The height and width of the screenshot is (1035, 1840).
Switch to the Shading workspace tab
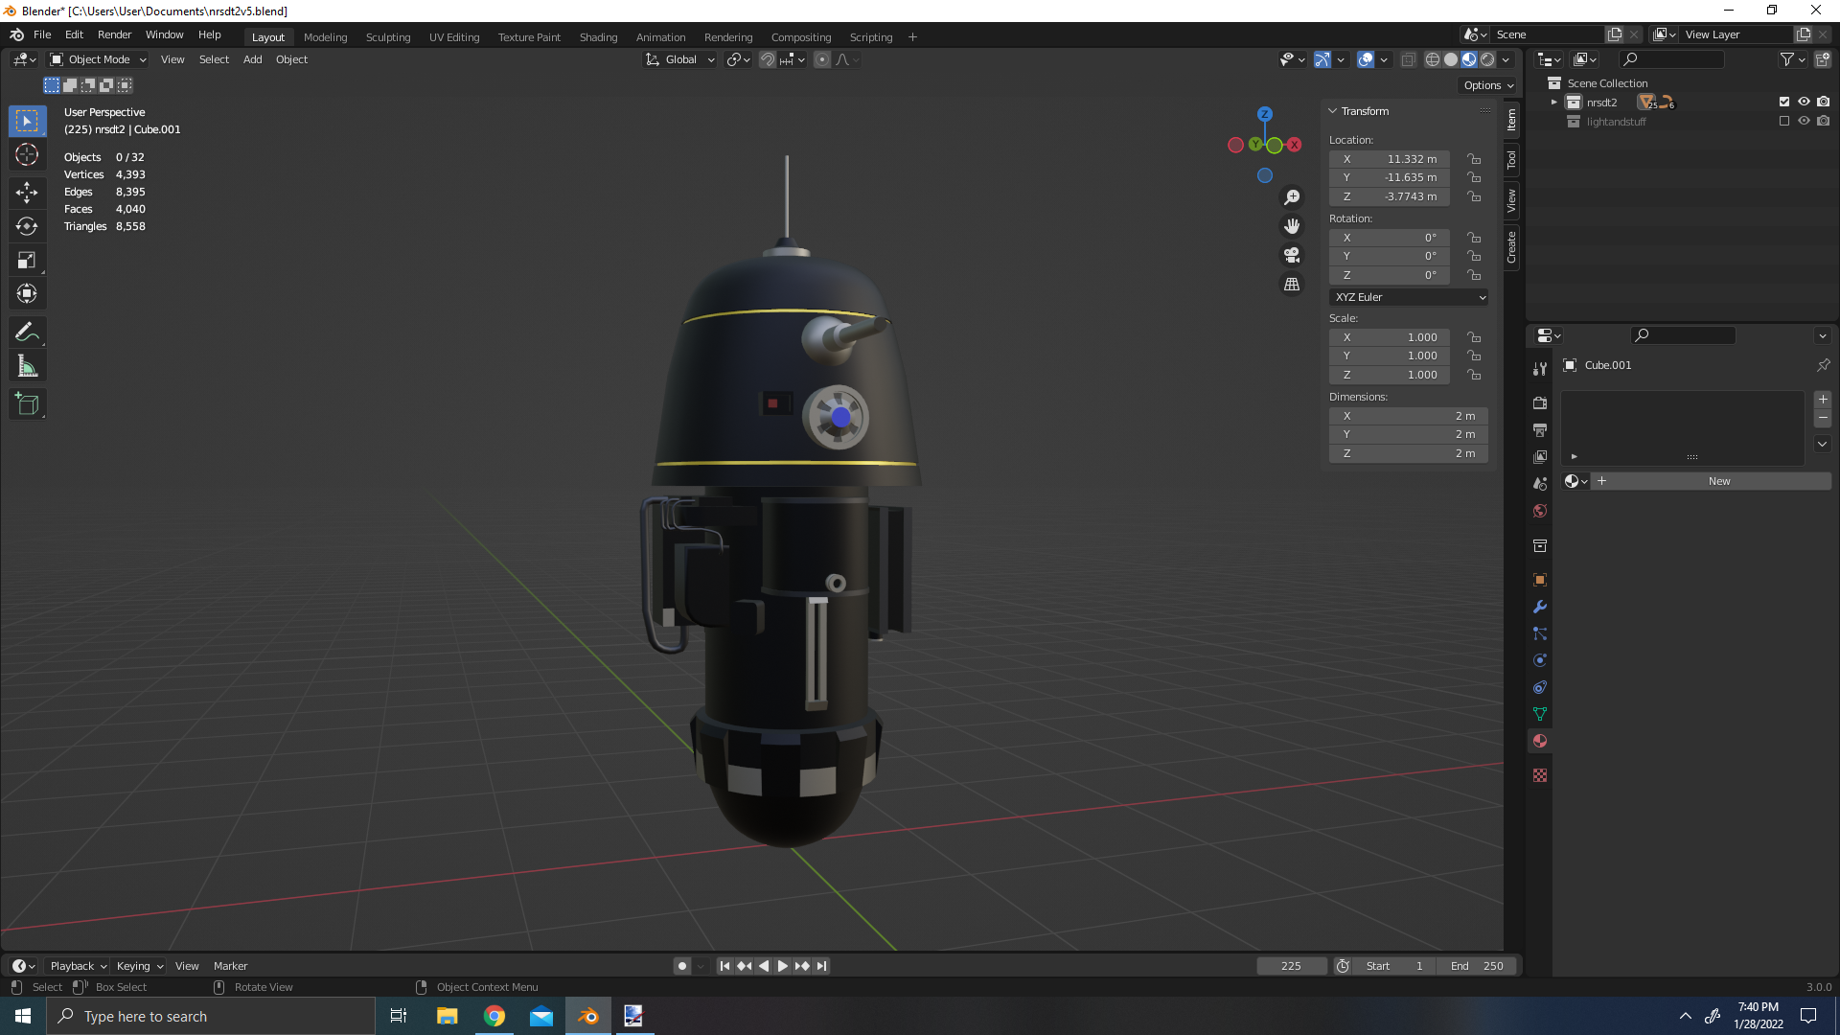click(x=598, y=37)
